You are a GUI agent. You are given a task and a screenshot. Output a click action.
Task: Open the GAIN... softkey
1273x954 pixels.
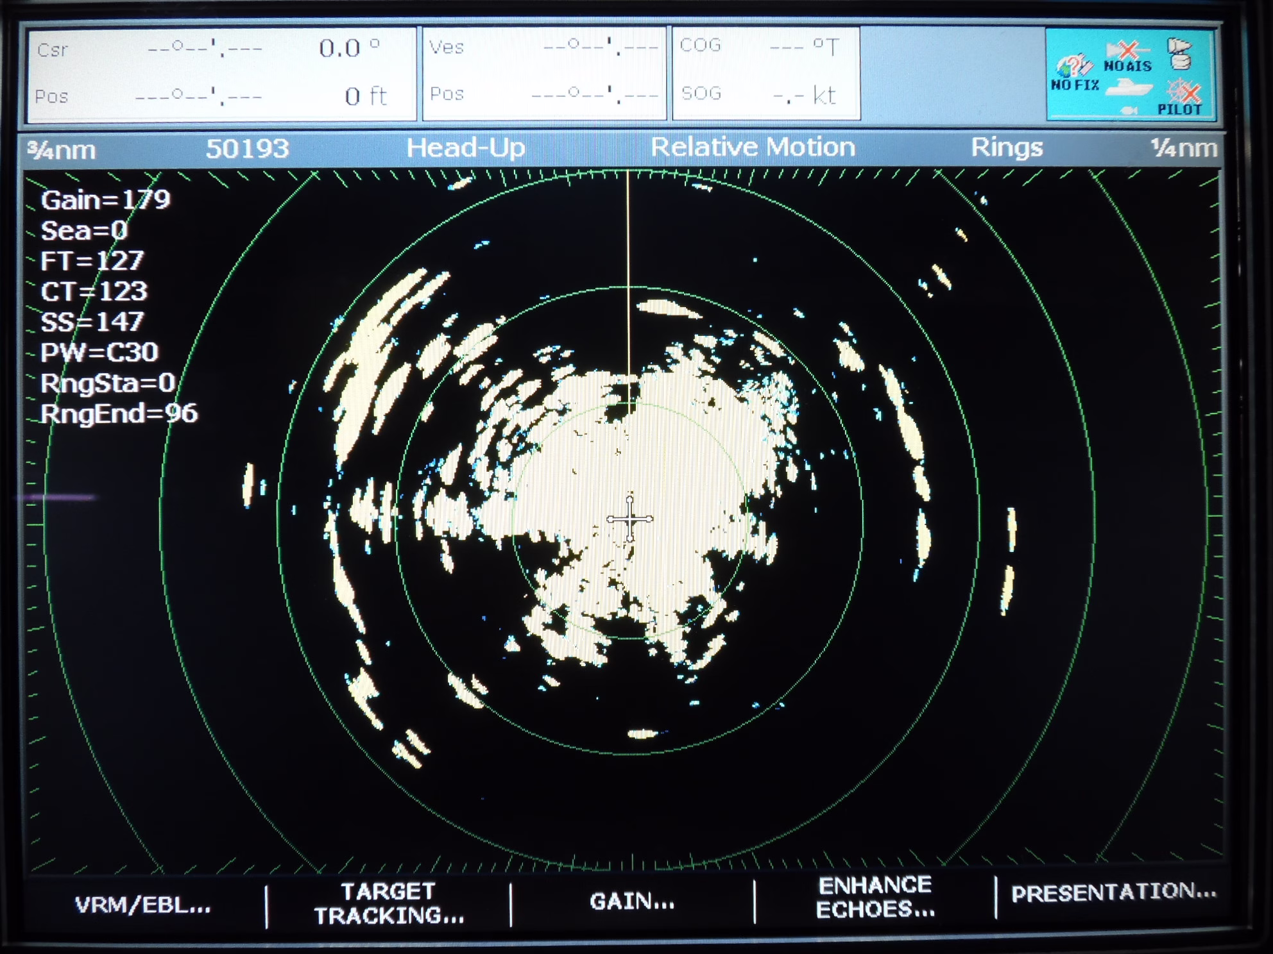click(632, 901)
